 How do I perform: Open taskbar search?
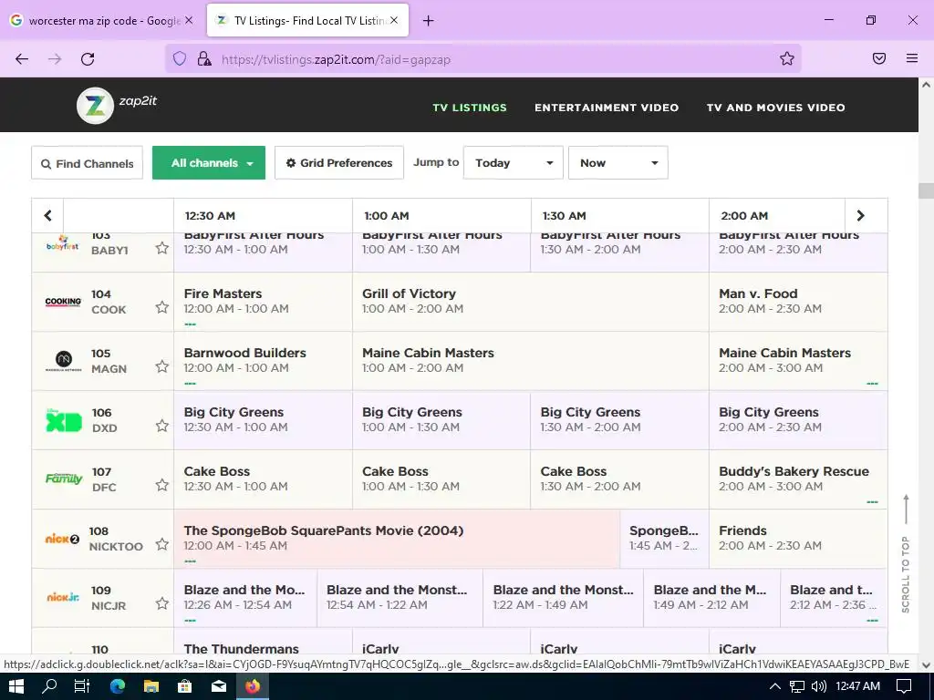49,686
